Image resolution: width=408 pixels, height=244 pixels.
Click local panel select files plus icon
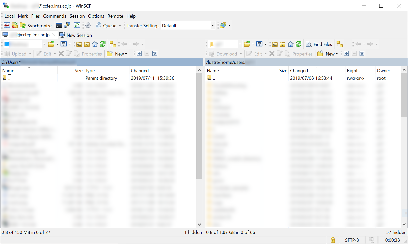tap(139, 53)
